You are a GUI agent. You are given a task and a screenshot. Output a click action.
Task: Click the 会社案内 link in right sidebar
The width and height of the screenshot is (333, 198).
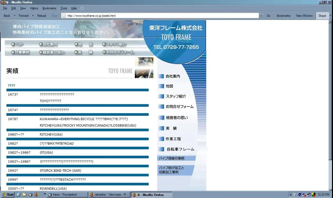(x=170, y=76)
